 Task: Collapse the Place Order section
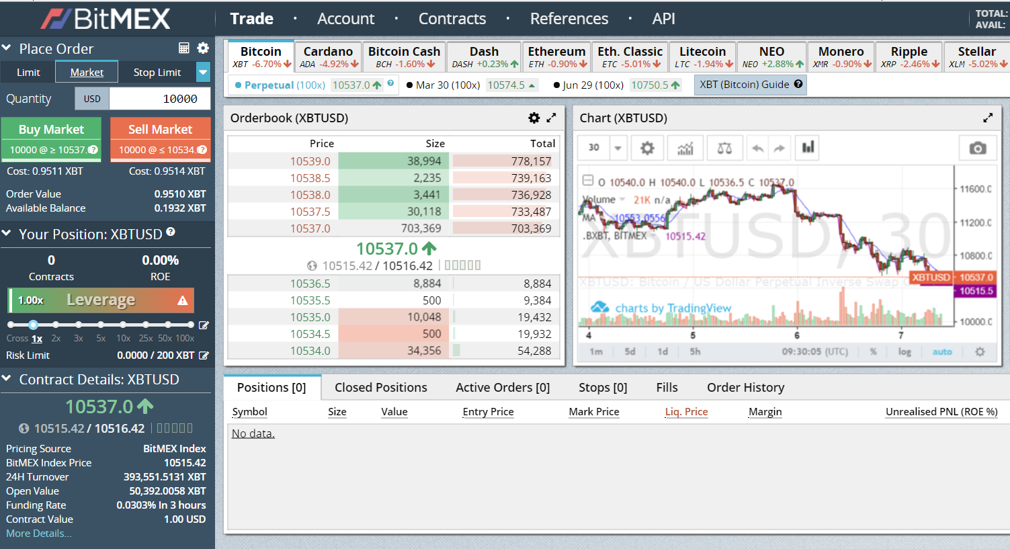7,48
